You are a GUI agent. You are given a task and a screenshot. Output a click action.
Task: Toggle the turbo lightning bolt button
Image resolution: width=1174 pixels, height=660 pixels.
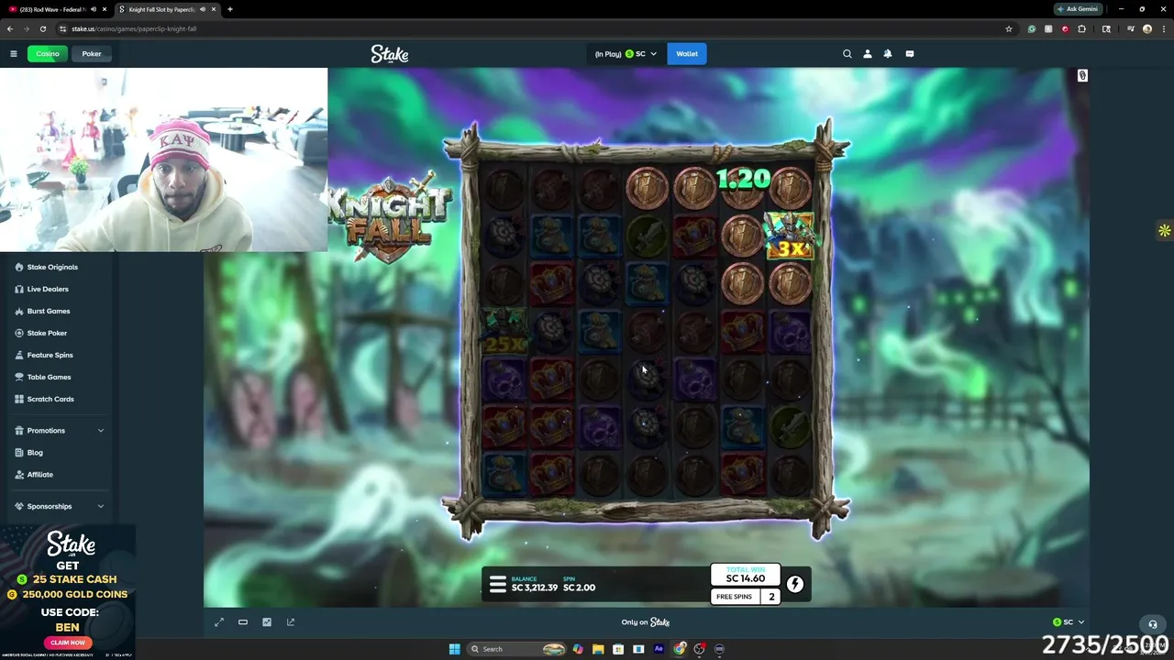click(795, 584)
